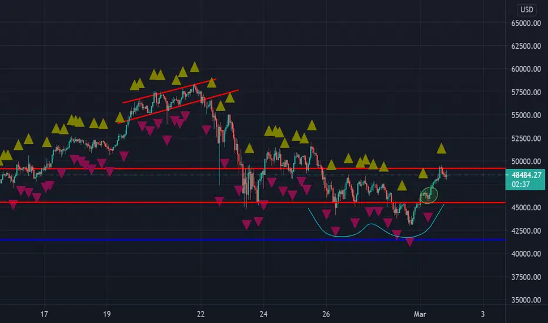The image size is (548, 323).
Task: Click the 35000.00 price scale label
Action: tap(526, 300)
